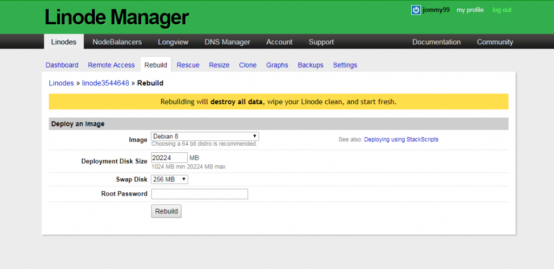Go to NodeBalancers tab
The image size is (554, 269).
(x=117, y=42)
